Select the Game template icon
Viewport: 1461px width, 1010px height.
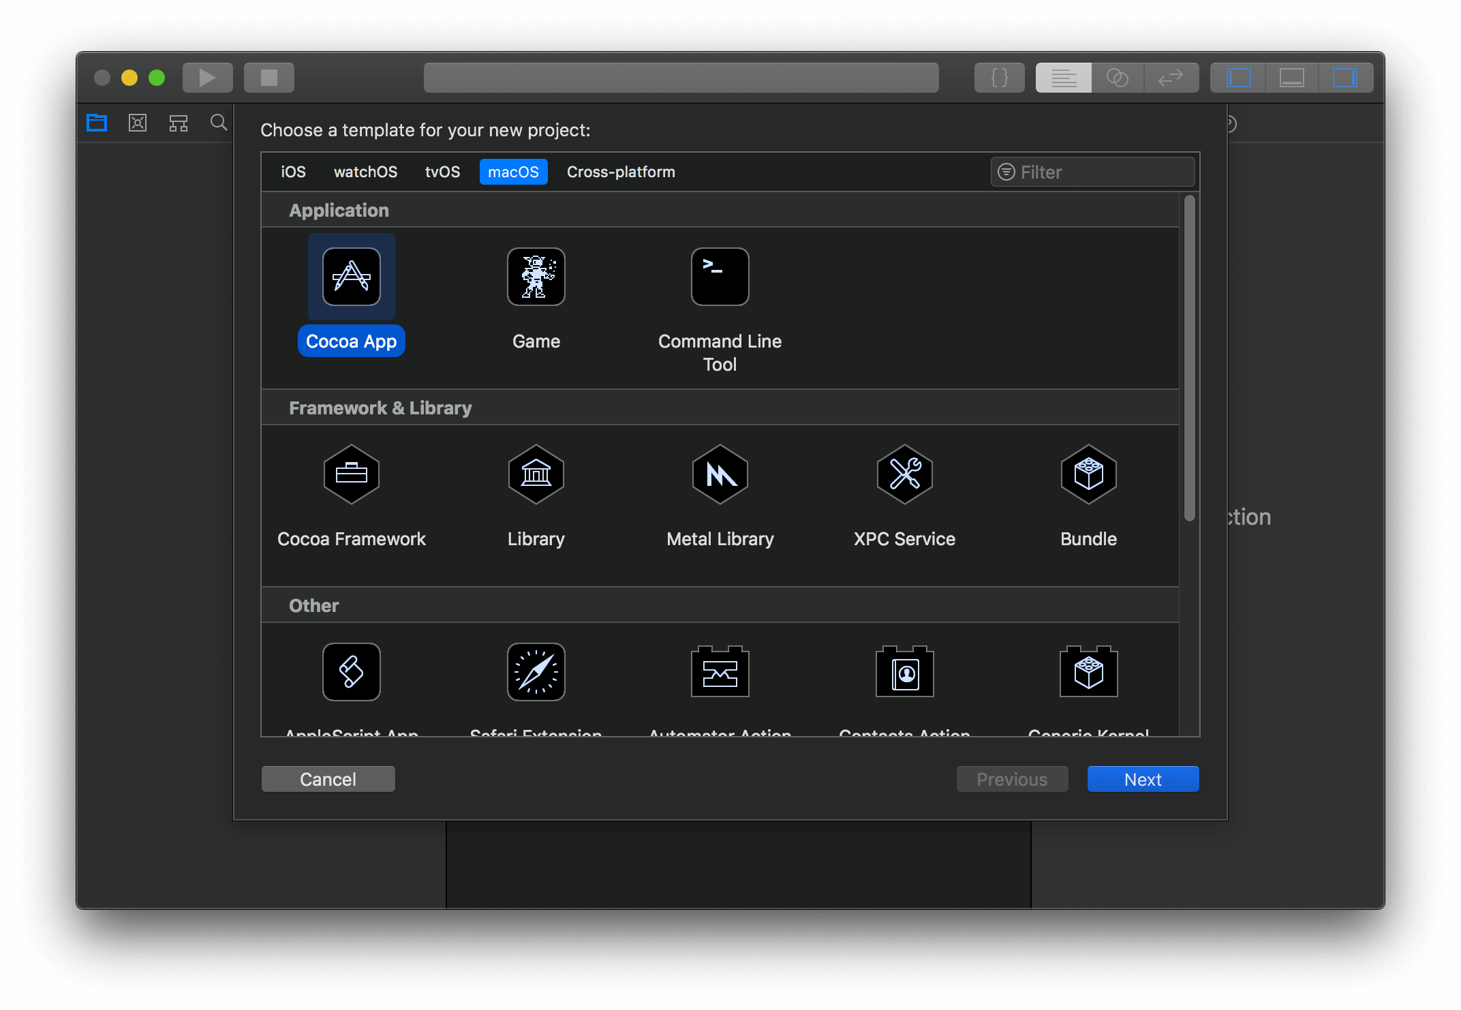(x=536, y=276)
